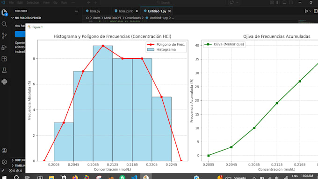The image size is (318, 179).
Task: Open Windows taskbar search
Action: coord(16,178)
